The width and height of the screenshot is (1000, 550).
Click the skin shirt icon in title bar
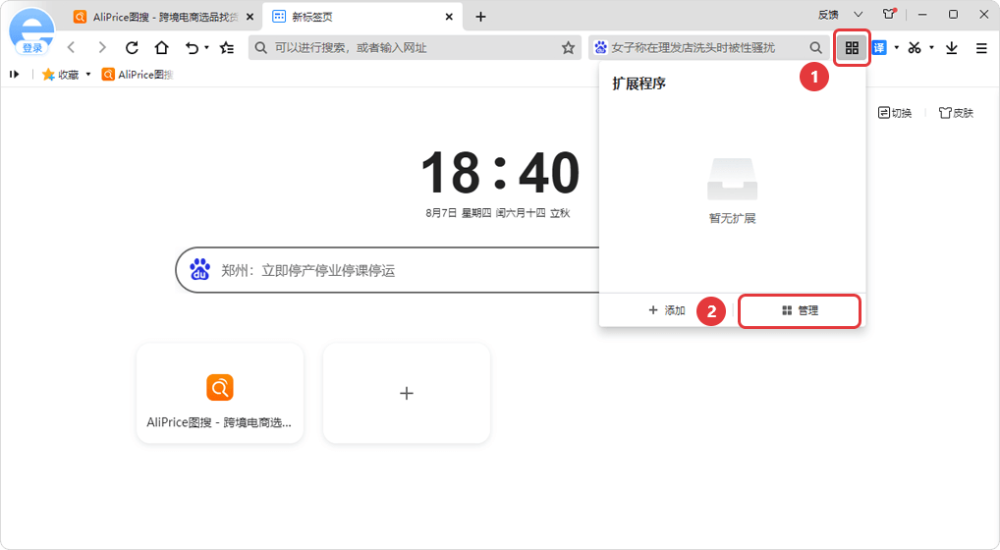tap(889, 15)
